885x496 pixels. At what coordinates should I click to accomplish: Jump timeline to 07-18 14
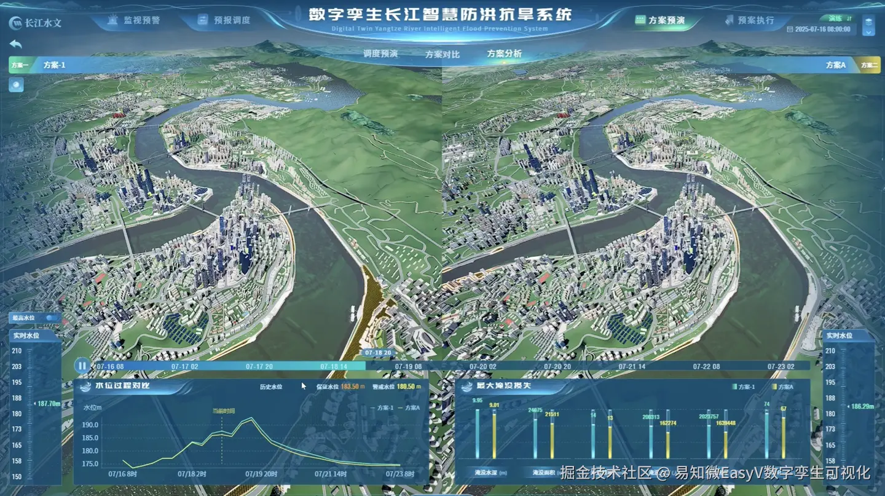coord(334,366)
